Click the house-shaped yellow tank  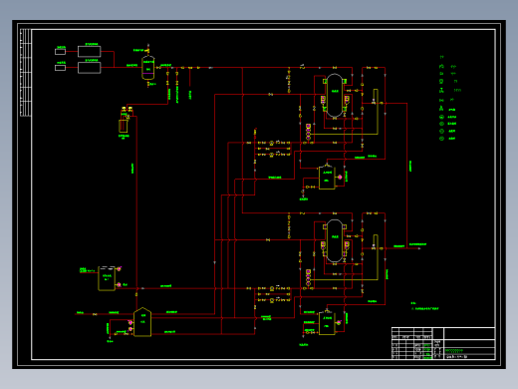tap(142, 322)
